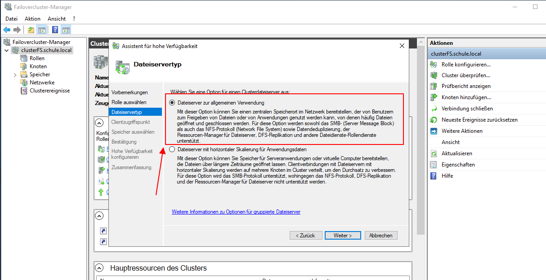Click the Aktualisieren refresh icon
This screenshot has height=280, width=546.
coord(434,153)
